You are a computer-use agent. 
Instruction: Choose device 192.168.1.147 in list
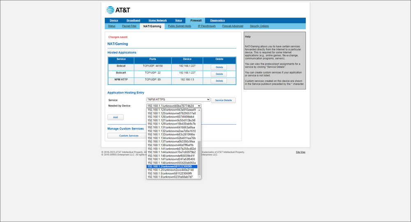click(172, 159)
